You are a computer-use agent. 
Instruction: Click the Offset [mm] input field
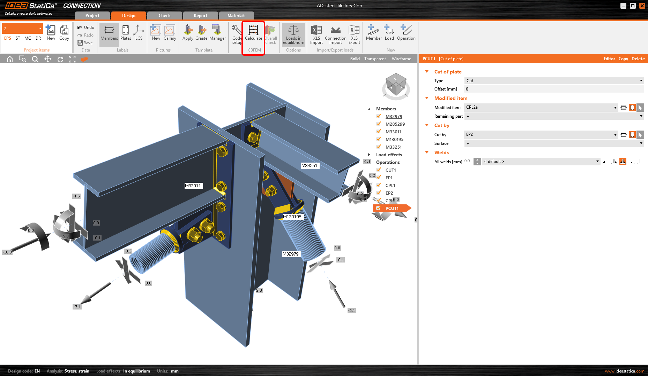tap(554, 89)
